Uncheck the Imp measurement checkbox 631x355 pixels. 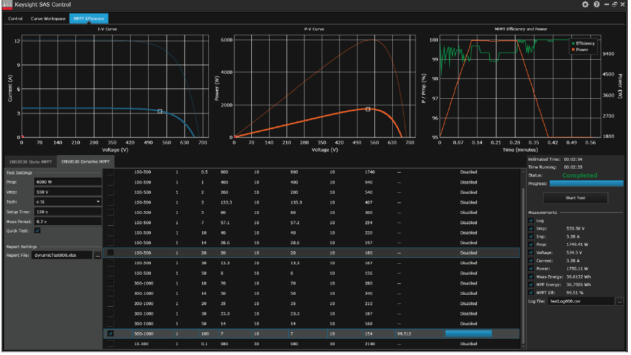tap(531, 237)
